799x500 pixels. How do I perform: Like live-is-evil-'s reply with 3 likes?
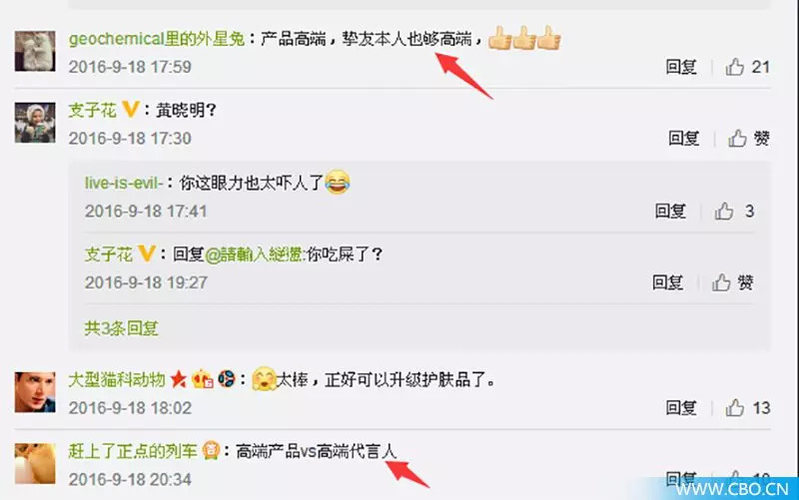(723, 211)
